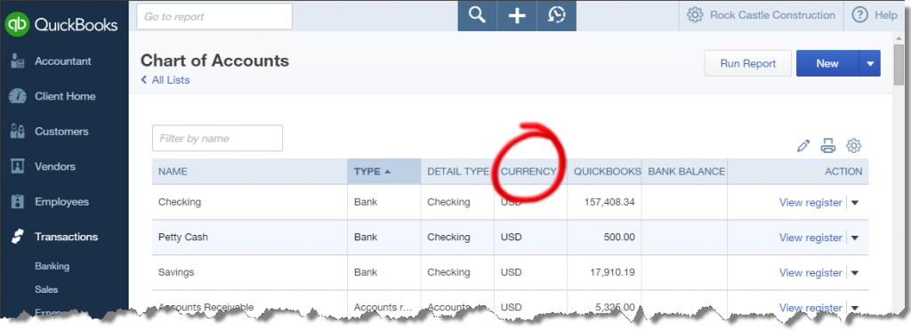Open settings gear beside Rock Castle Construction

point(695,15)
